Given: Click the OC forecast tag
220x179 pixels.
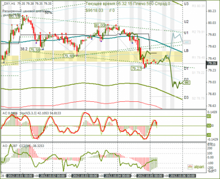Looking at the screenshot, I should tap(187, 82).
